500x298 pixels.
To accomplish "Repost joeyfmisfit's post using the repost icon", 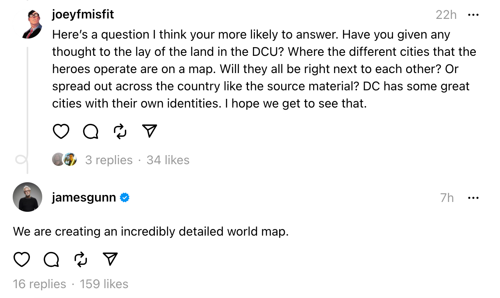I will (x=120, y=131).
